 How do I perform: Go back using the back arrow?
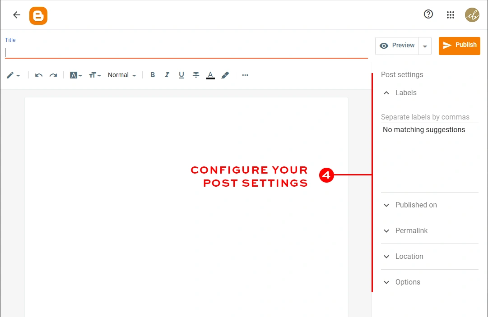17,14
